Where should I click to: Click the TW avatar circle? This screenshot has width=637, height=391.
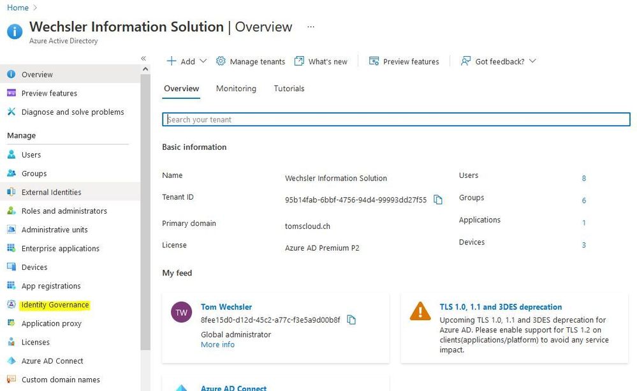pos(181,312)
